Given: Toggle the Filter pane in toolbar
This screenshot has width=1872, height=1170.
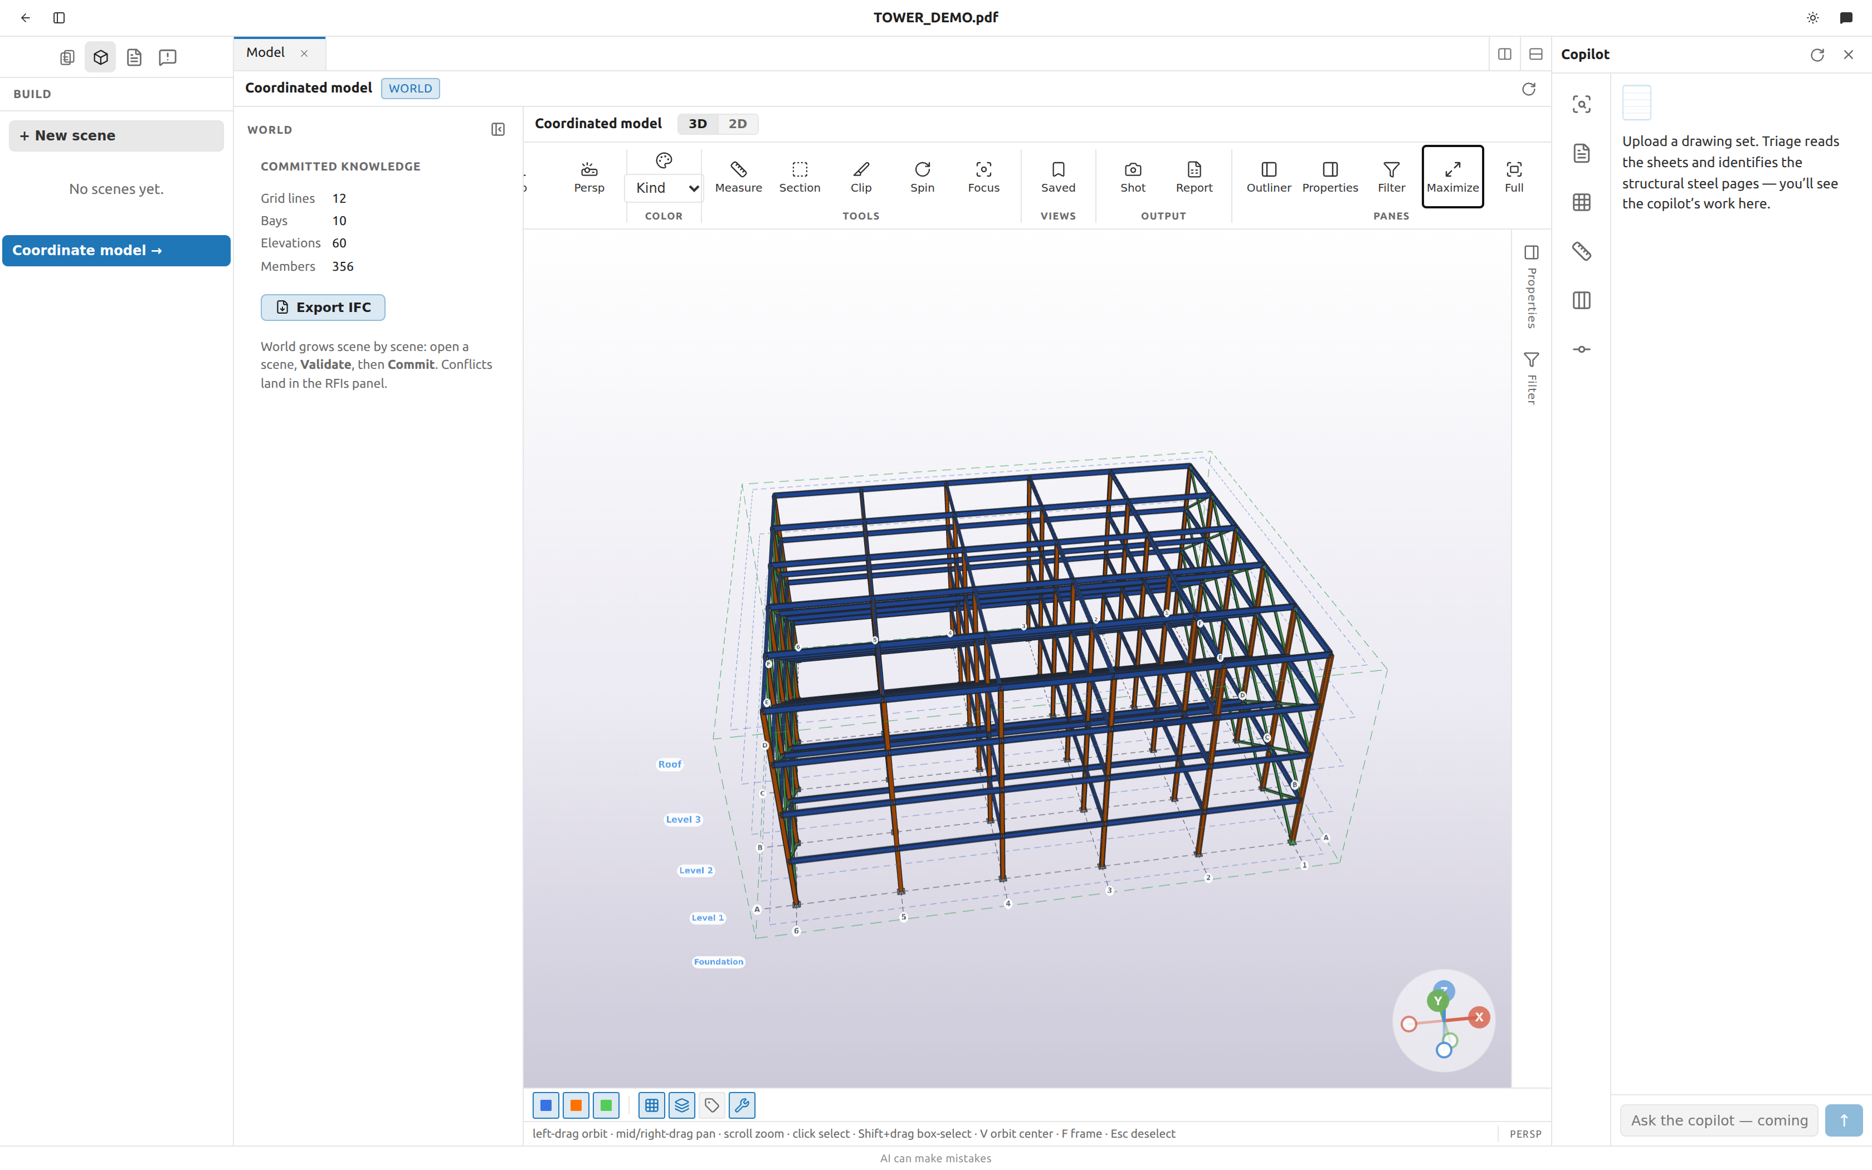Looking at the screenshot, I should [x=1391, y=177].
